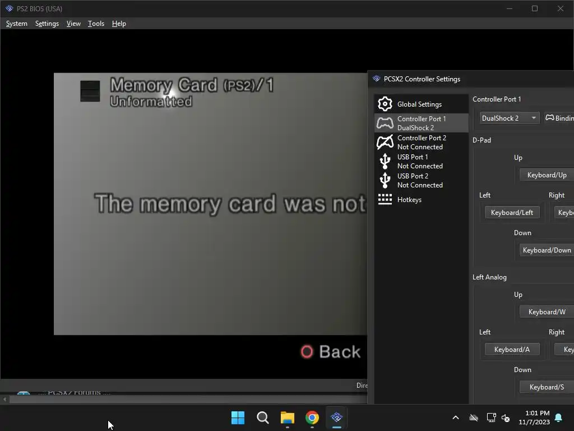Viewport: 574px width, 431px height.
Task: Open the System menu
Action: pyautogui.click(x=16, y=24)
